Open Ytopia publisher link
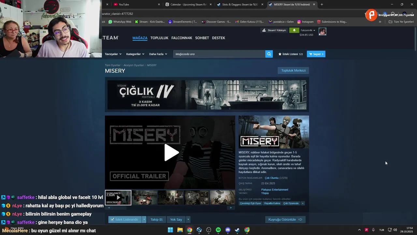This screenshot has width=417, height=235. (265, 193)
